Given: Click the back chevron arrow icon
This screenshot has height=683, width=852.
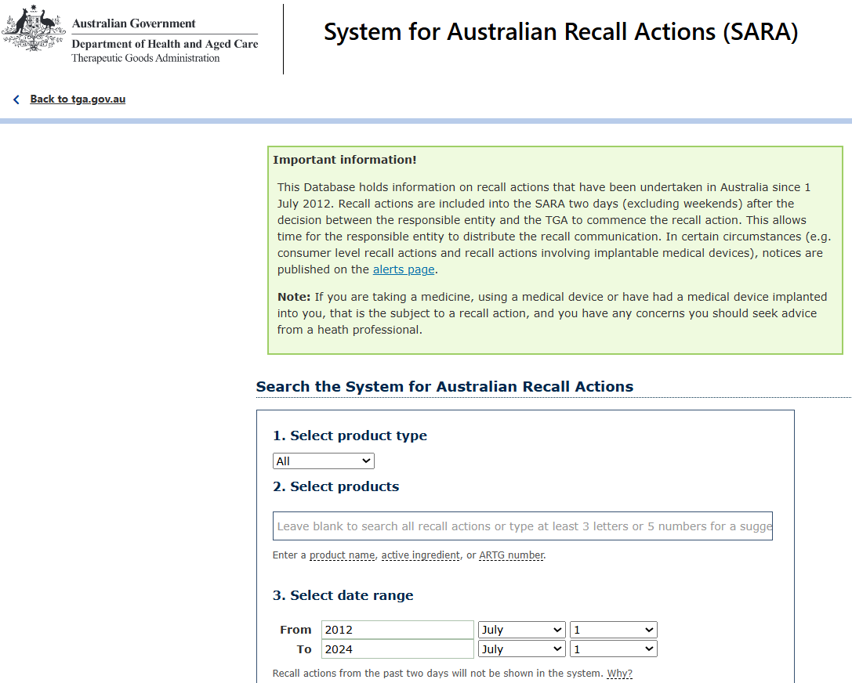Looking at the screenshot, I should (16, 99).
